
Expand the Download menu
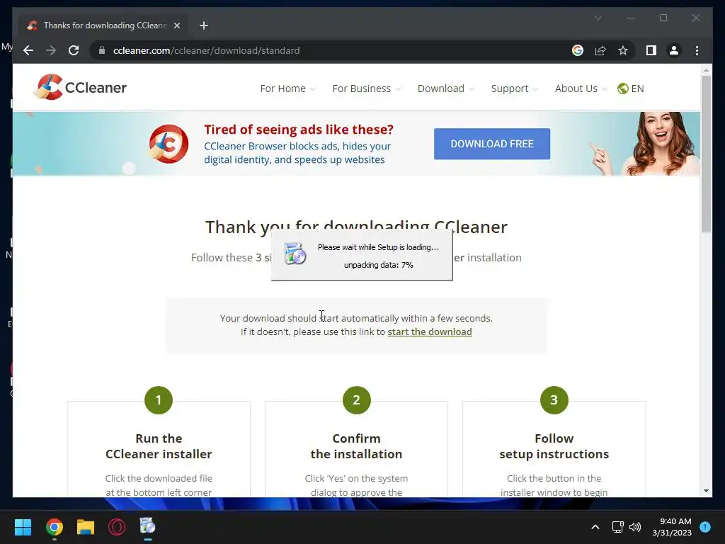click(446, 89)
